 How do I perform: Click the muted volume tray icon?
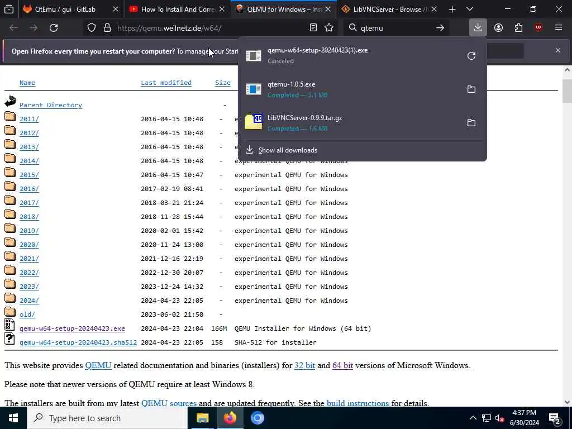click(499, 418)
